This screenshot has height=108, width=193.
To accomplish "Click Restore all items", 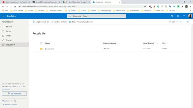I will point(59,22).
